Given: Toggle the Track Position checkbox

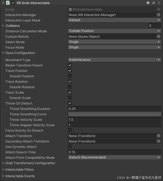Looking at the screenshot, I should coord(70,71).
